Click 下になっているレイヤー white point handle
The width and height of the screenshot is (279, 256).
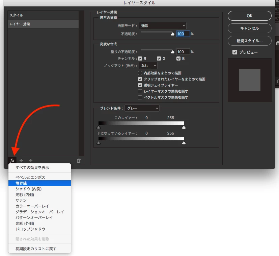(184, 143)
